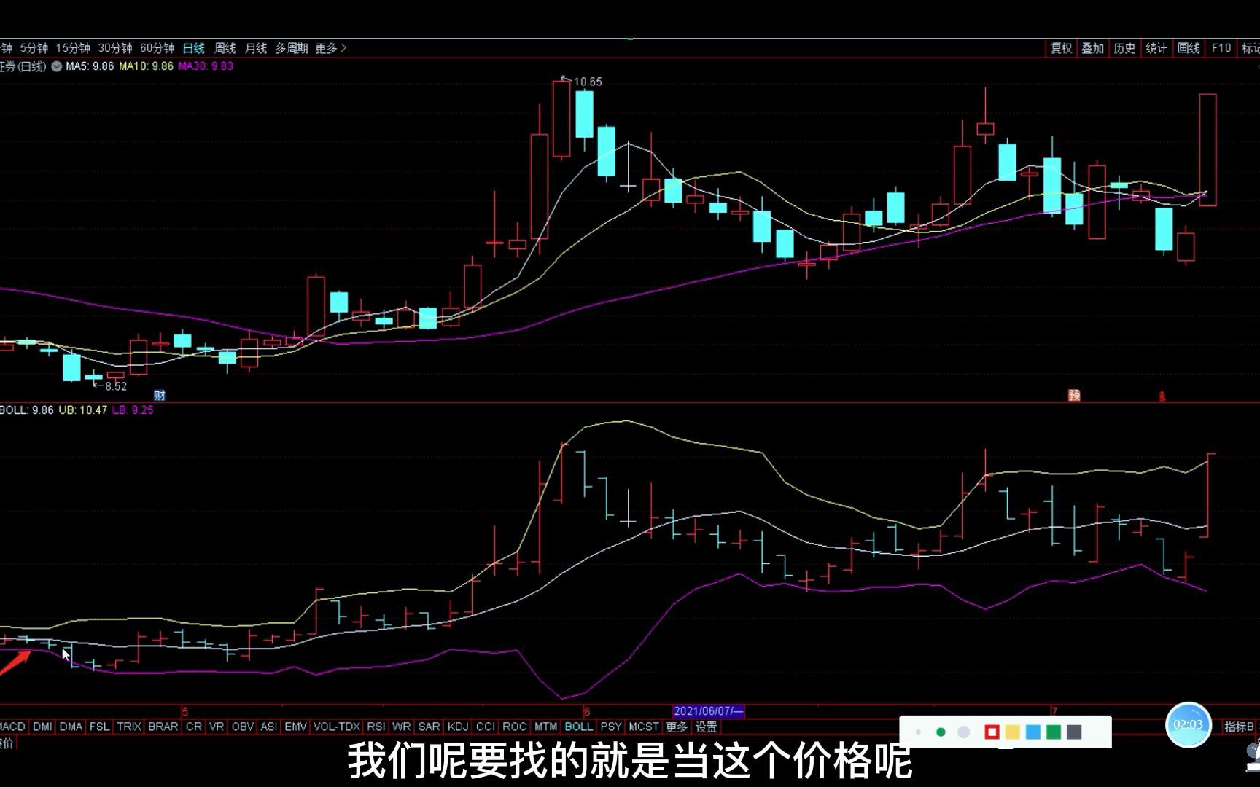Open F10 company info

pos(1221,48)
